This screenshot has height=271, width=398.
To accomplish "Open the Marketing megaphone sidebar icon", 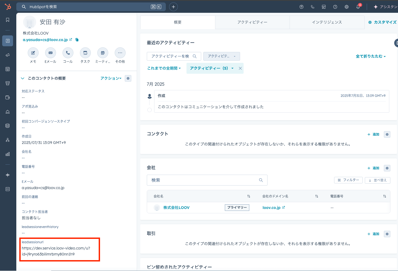I will pyautogui.click(x=8, y=55).
